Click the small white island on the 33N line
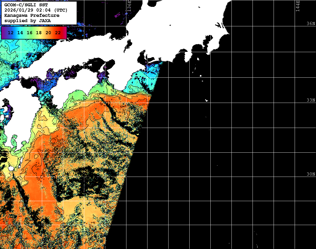The height and width of the screenshot is (249, 316). coord(207,100)
